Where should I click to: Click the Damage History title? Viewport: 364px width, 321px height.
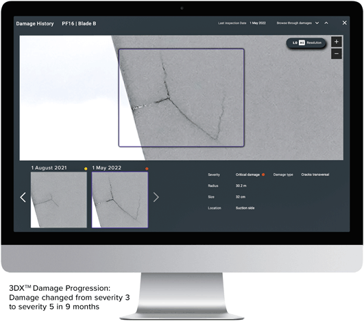[x=35, y=24]
